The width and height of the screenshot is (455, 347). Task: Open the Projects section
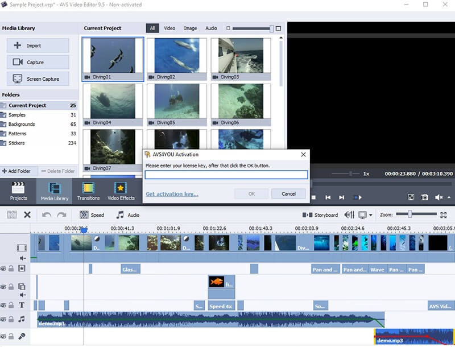tap(18, 191)
